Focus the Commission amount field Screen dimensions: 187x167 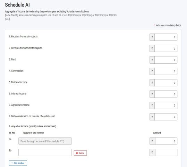[x=166, y=71]
